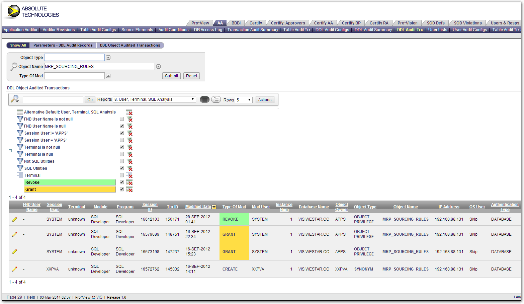Sort records by the Modified Date column

[x=198, y=207]
